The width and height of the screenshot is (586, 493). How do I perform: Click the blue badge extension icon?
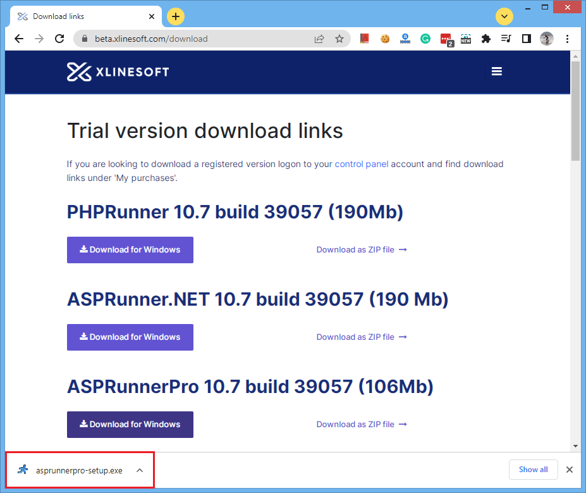click(x=405, y=39)
